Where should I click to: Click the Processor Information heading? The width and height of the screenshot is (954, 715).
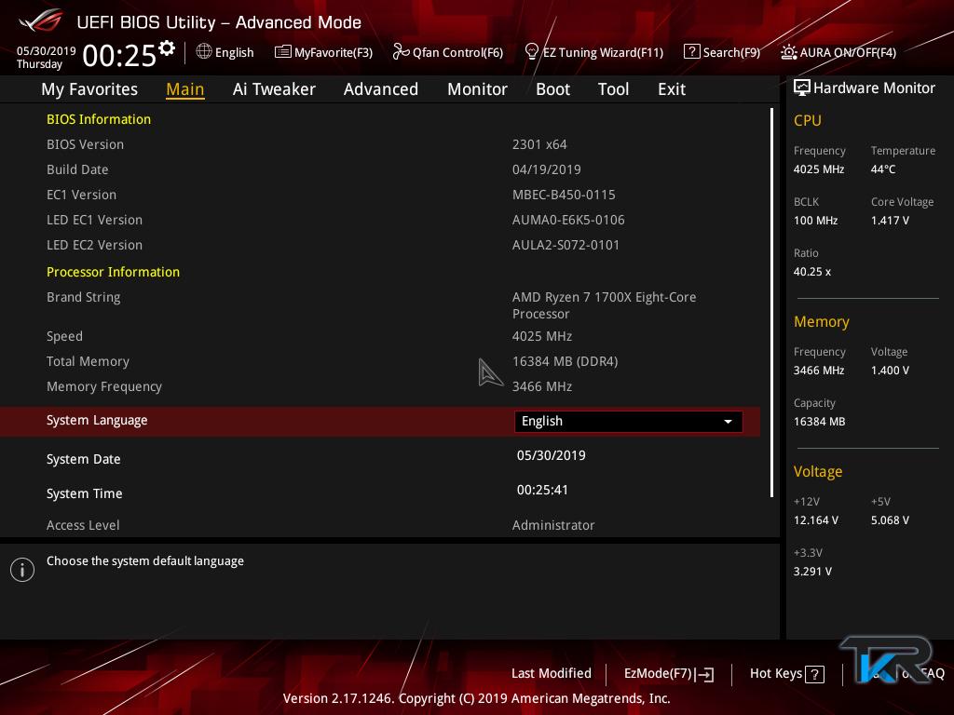[113, 272]
